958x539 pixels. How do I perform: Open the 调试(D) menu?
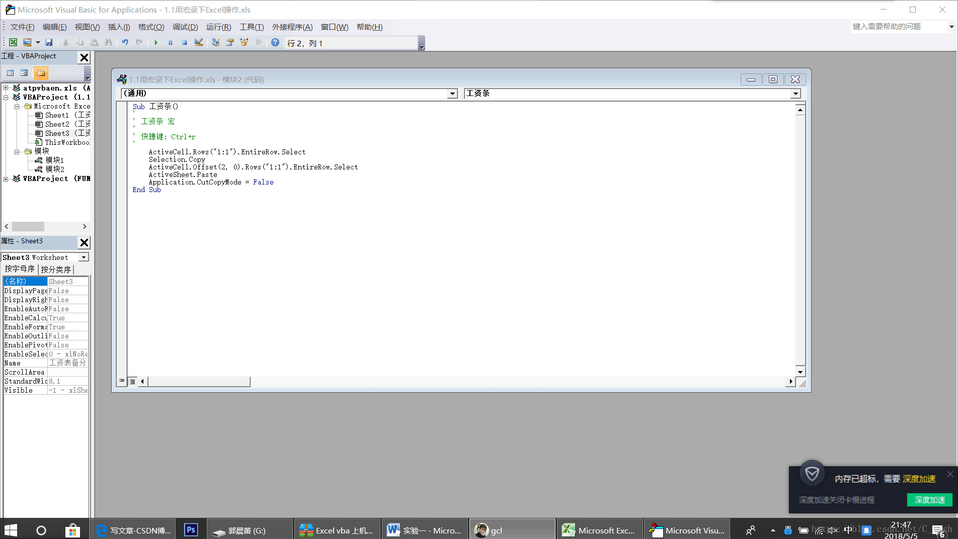click(185, 27)
